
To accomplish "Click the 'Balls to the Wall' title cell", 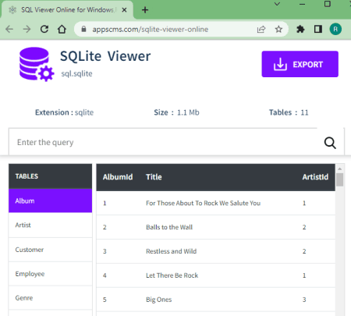I will click(169, 227).
